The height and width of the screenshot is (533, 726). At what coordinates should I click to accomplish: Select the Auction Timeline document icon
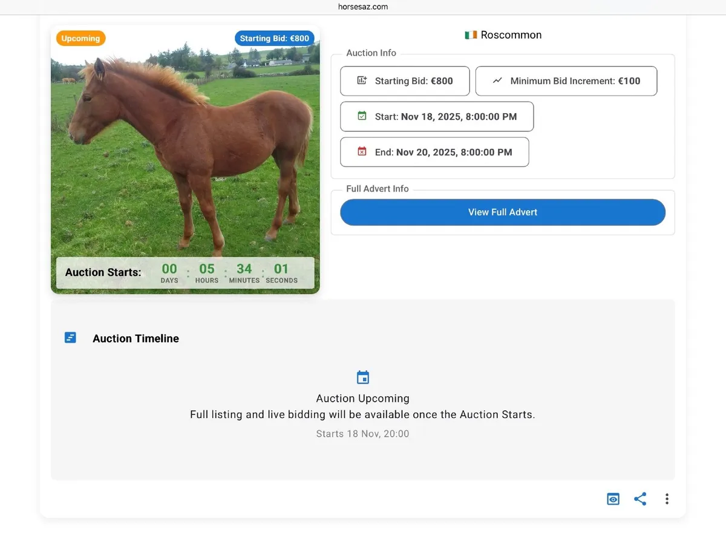[x=70, y=337]
